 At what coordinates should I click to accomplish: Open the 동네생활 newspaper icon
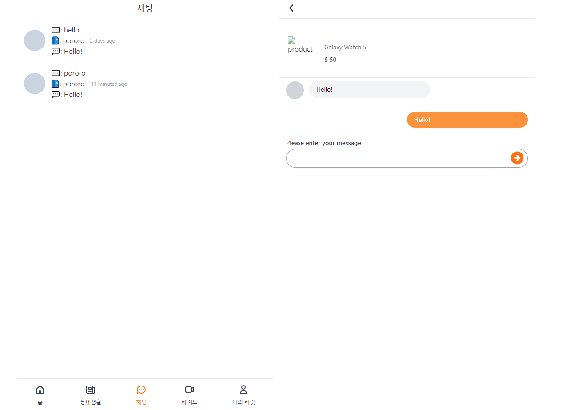[91, 390]
